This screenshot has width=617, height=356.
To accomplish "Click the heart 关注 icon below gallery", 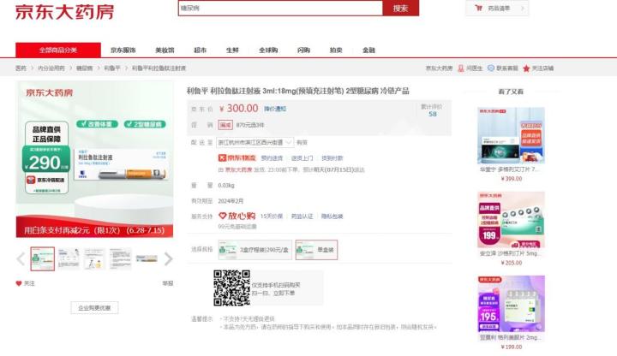I will [19, 283].
